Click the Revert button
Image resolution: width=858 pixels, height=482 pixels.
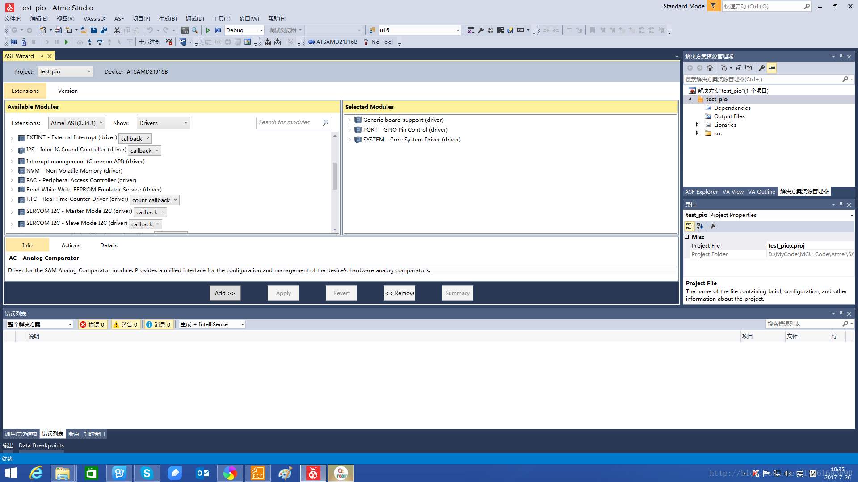pyautogui.click(x=341, y=293)
